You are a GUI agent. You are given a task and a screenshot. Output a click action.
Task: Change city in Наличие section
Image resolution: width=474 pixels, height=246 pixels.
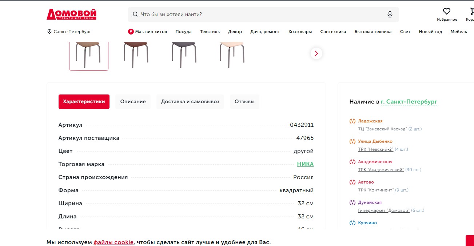pyautogui.click(x=409, y=102)
